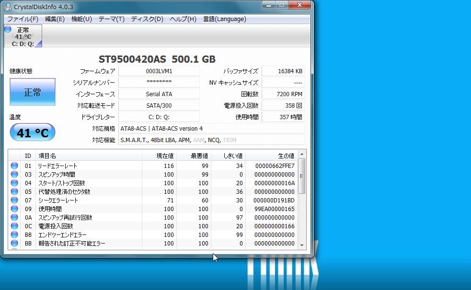Close the CrystalDiskInfo window
Screen dimensions: 471x290
(299, 5)
